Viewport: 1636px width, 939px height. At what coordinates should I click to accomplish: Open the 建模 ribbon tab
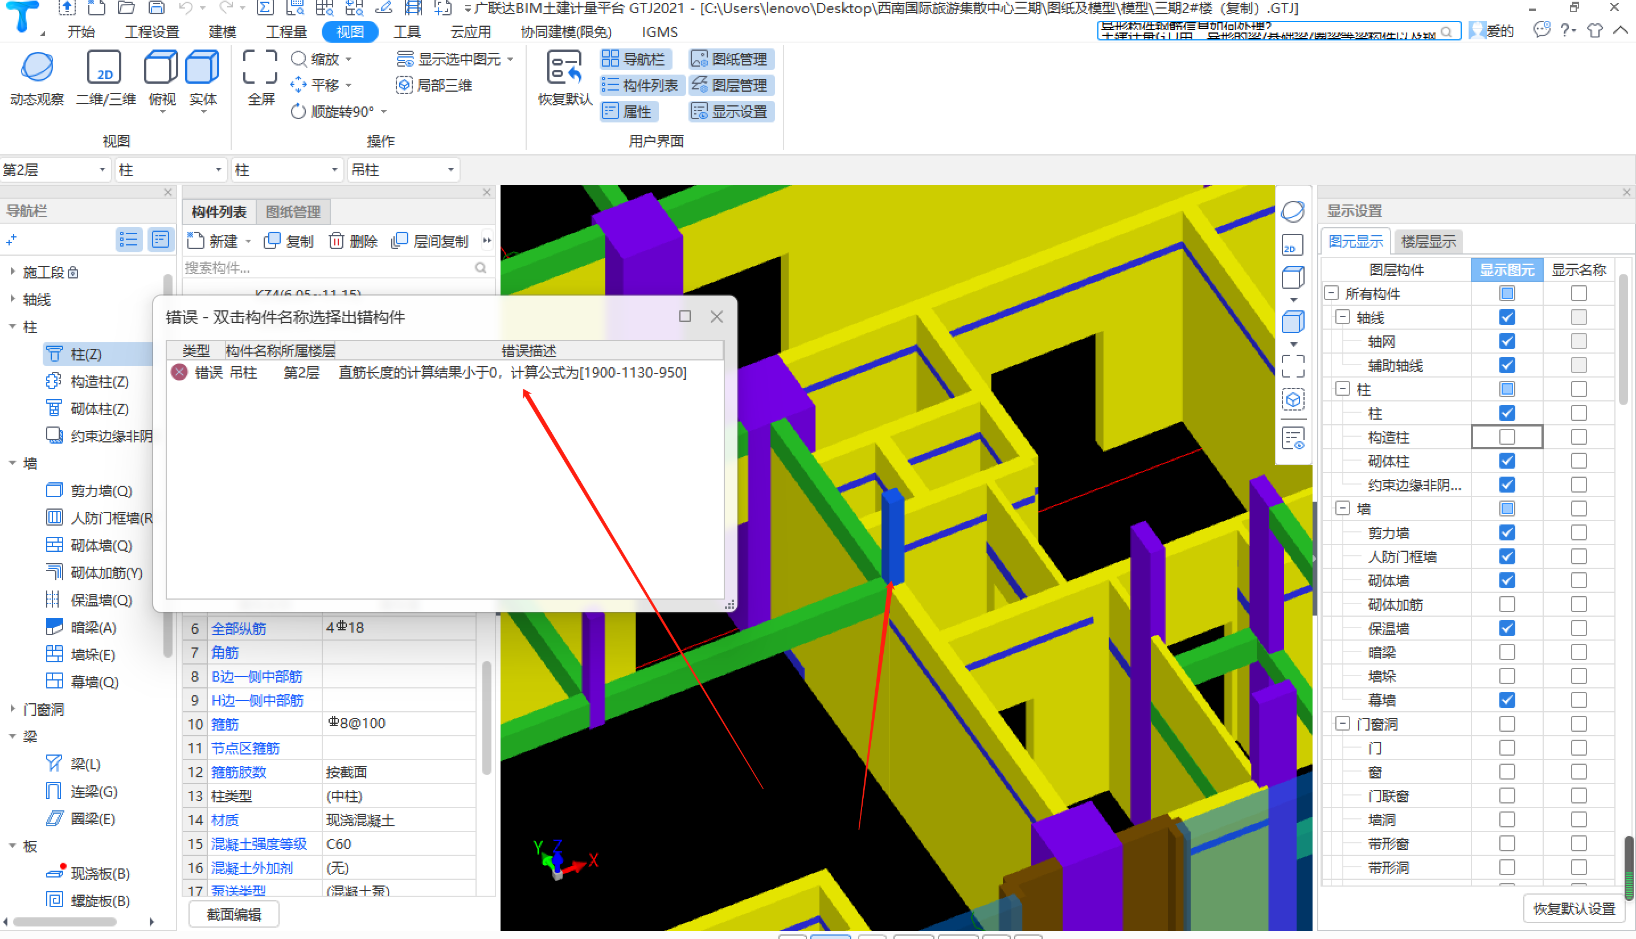[x=223, y=31]
